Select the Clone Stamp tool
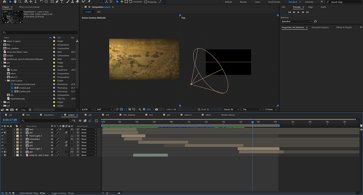 point(73,1)
